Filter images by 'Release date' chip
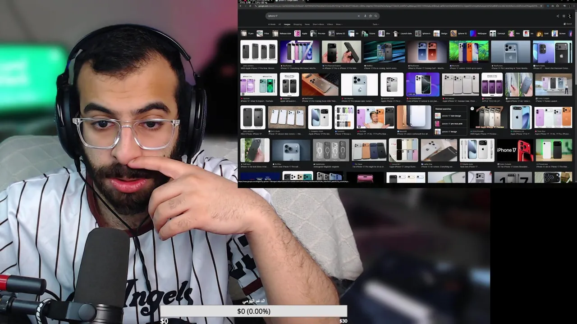Image resolution: width=577 pixels, height=324 pixels. (x=282, y=33)
